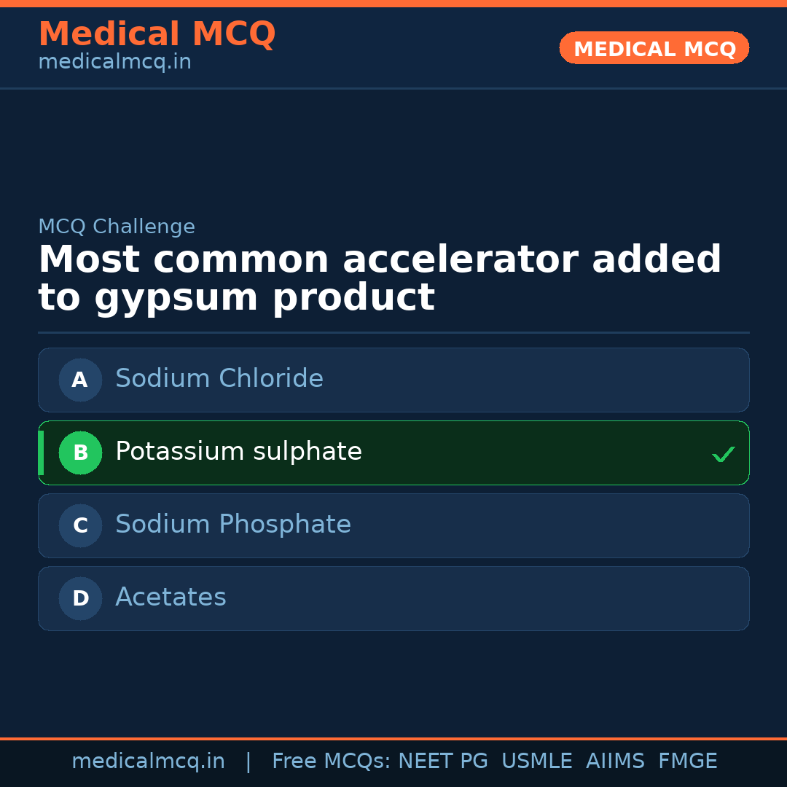The height and width of the screenshot is (787, 787).
Task: Choose the Acetates option text
Action: coord(171,598)
